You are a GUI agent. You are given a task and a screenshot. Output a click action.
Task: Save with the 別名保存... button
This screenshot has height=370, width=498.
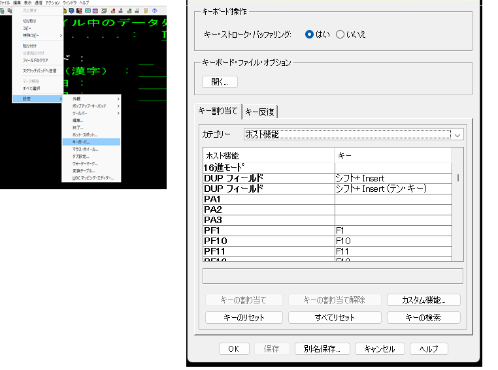click(x=322, y=349)
